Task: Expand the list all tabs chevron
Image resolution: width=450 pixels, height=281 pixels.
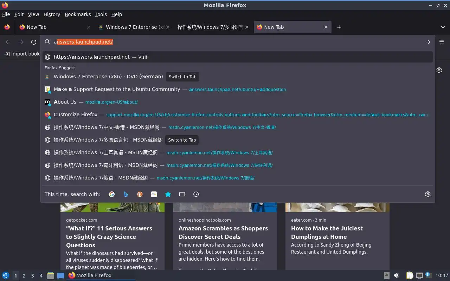Action: 443,27
